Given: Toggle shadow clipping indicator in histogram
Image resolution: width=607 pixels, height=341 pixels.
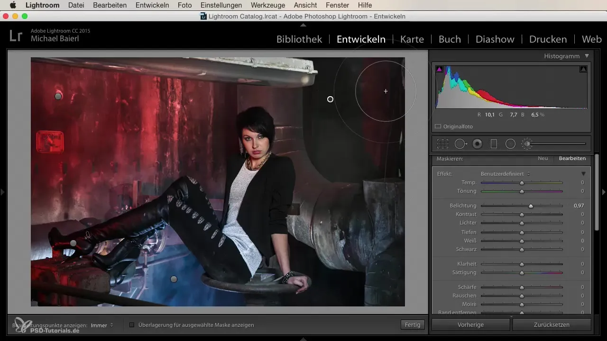Looking at the screenshot, I should click(440, 69).
